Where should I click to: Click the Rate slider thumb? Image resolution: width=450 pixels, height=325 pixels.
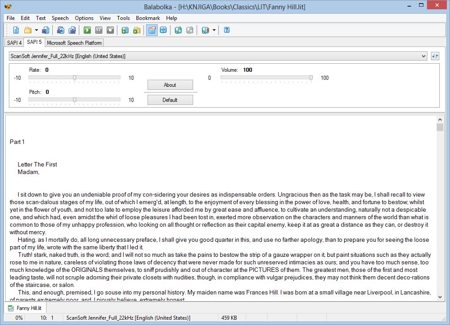tap(74, 78)
